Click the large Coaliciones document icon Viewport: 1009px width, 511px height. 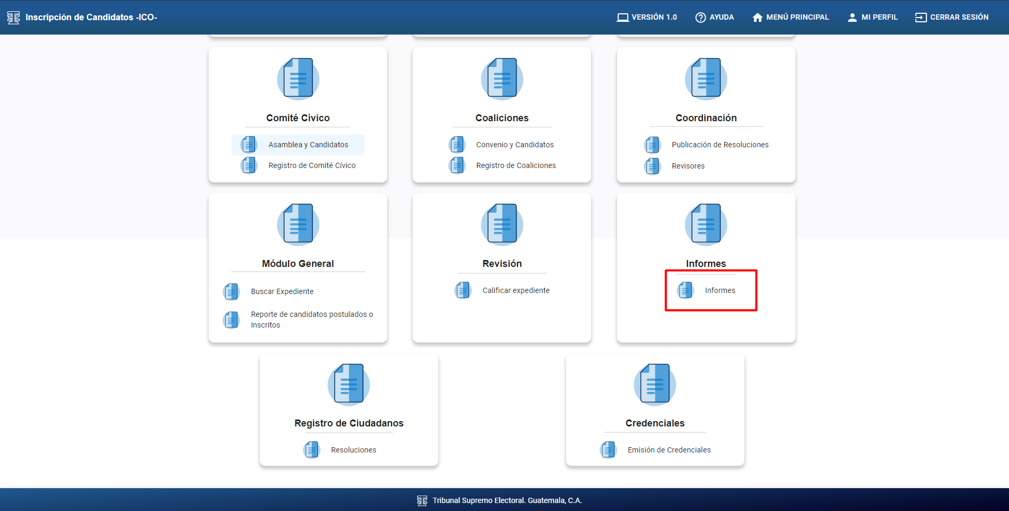pyautogui.click(x=502, y=79)
